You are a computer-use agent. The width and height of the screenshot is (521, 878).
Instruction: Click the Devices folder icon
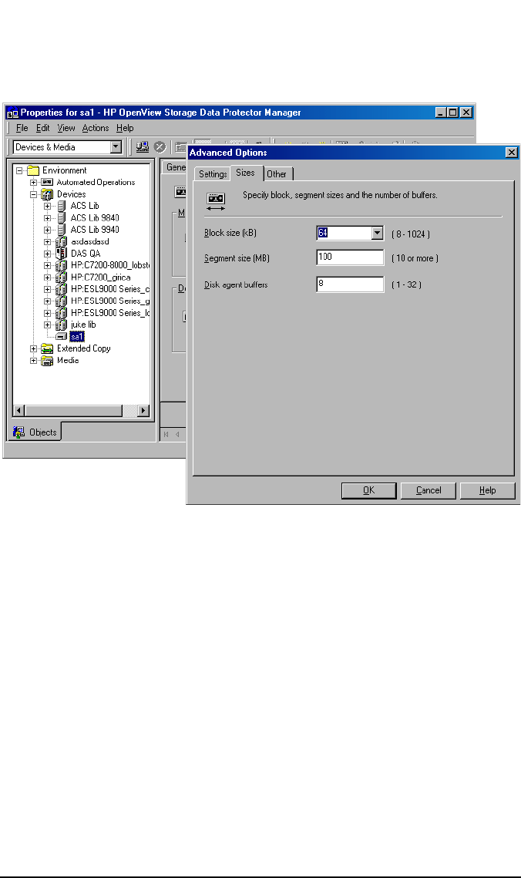coord(47,194)
